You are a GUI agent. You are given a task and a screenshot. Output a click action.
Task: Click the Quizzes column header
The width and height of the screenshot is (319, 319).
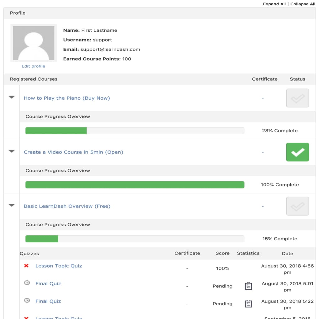[29, 254]
